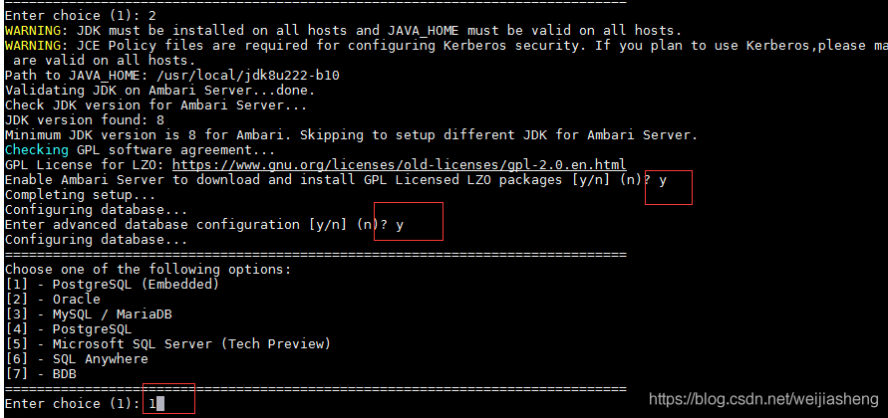This screenshot has width=888, height=418.
Task: Click 'Choose one of the following options' heading
Action: coord(148,269)
